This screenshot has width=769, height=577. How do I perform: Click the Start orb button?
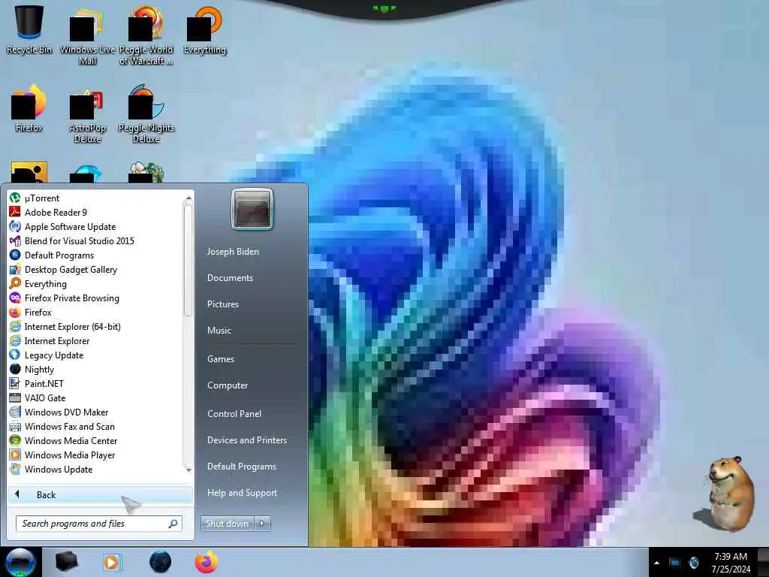(20, 562)
